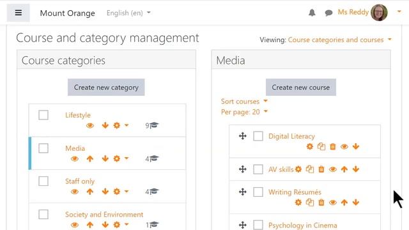Viewport: 409px width, 230px height.
Task: Open the Writing Résumés course link
Action: (x=295, y=192)
